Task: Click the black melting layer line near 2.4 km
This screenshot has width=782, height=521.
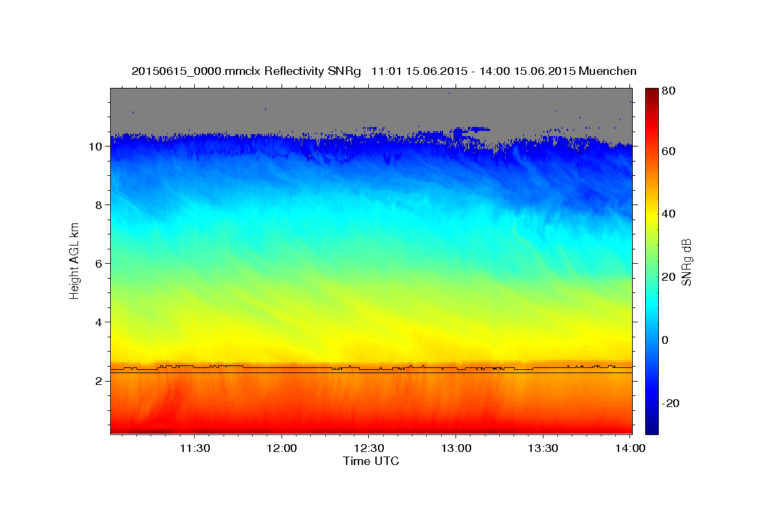Action: pos(371,369)
